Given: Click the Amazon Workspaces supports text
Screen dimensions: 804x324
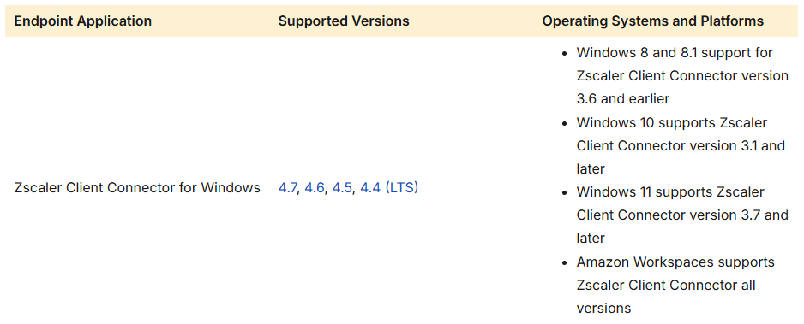Looking at the screenshot, I should pos(675,262).
